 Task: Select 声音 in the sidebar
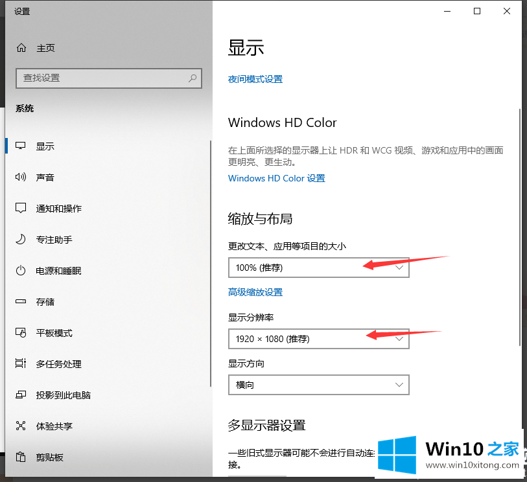click(x=45, y=178)
